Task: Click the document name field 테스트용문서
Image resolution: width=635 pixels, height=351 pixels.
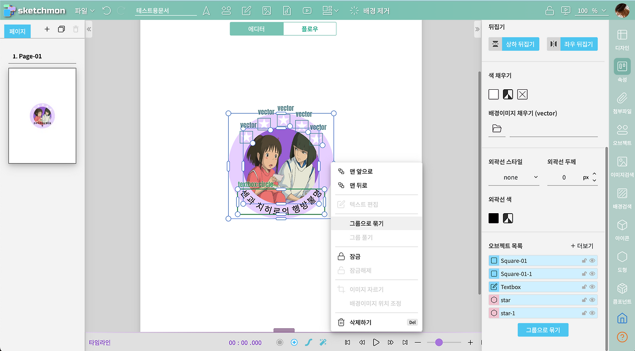Action: coord(166,10)
